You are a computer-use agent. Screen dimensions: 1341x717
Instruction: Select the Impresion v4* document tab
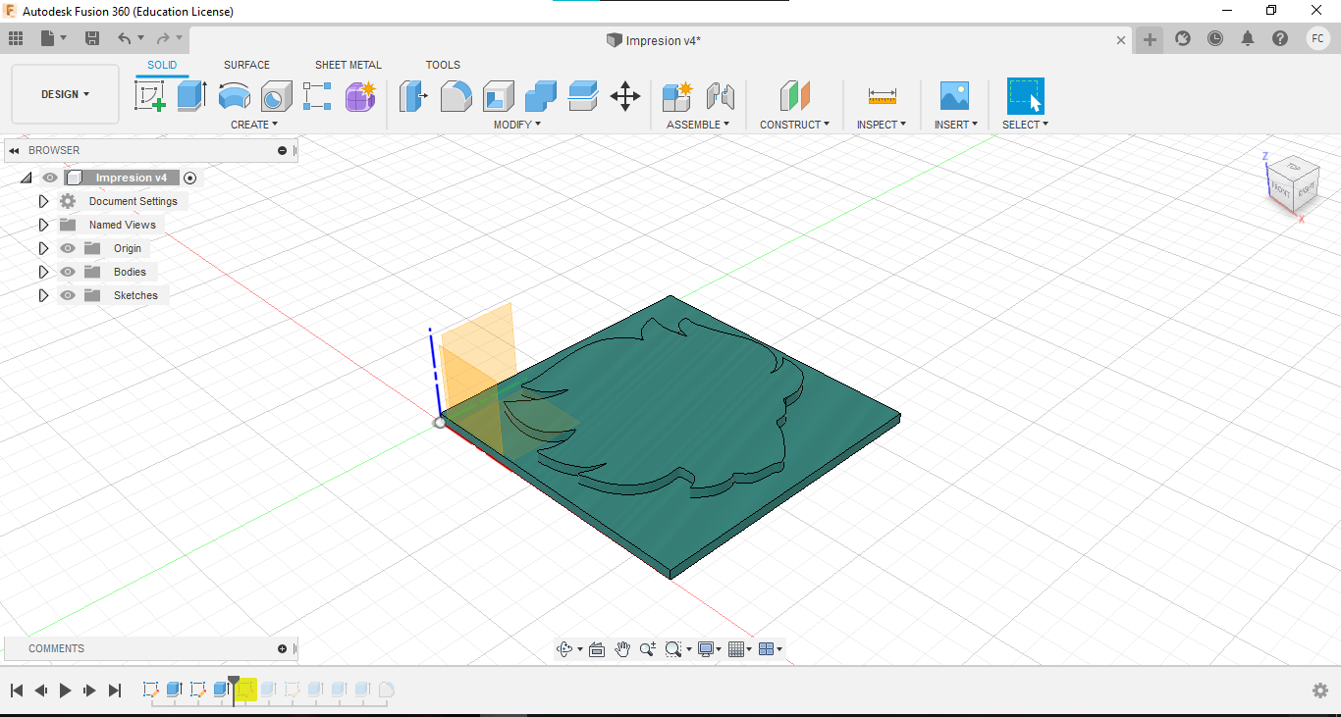click(654, 40)
